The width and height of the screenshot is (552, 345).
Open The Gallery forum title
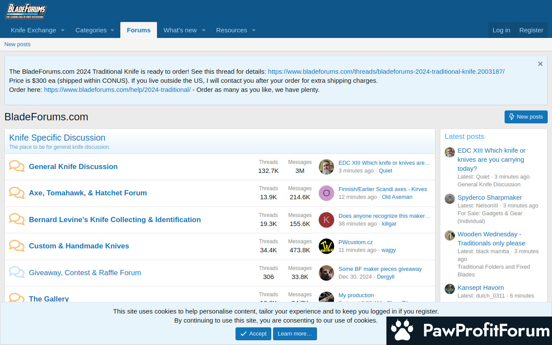pyautogui.click(x=49, y=299)
